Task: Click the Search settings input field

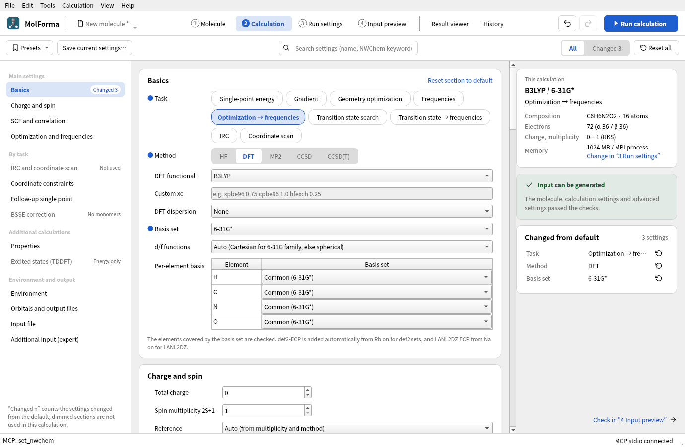Action: pyautogui.click(x=348, y=48)
